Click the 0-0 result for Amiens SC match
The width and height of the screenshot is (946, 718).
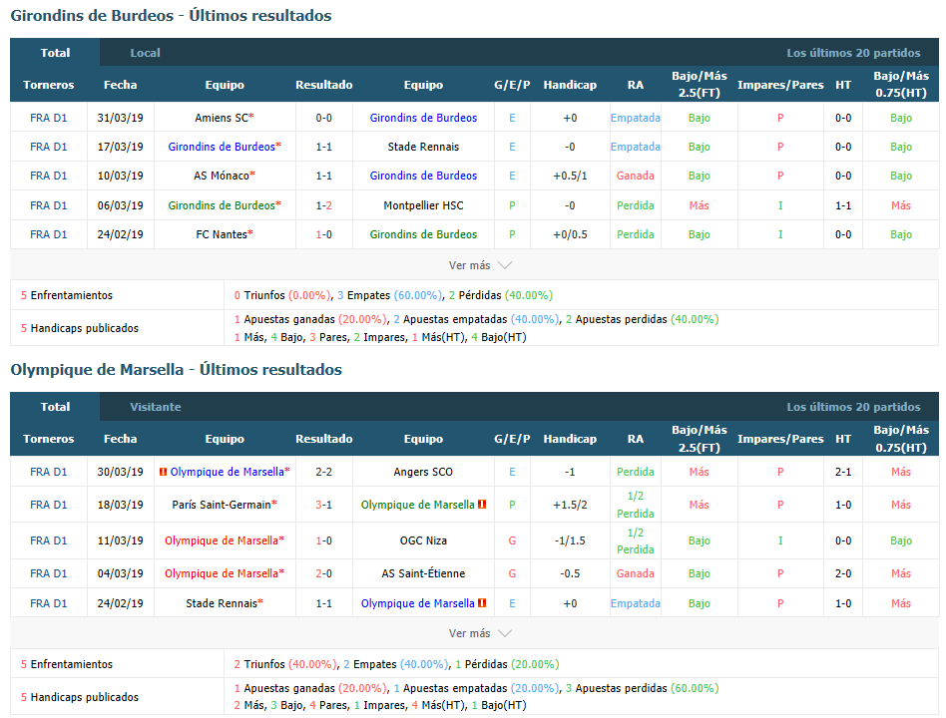point(324,118)
